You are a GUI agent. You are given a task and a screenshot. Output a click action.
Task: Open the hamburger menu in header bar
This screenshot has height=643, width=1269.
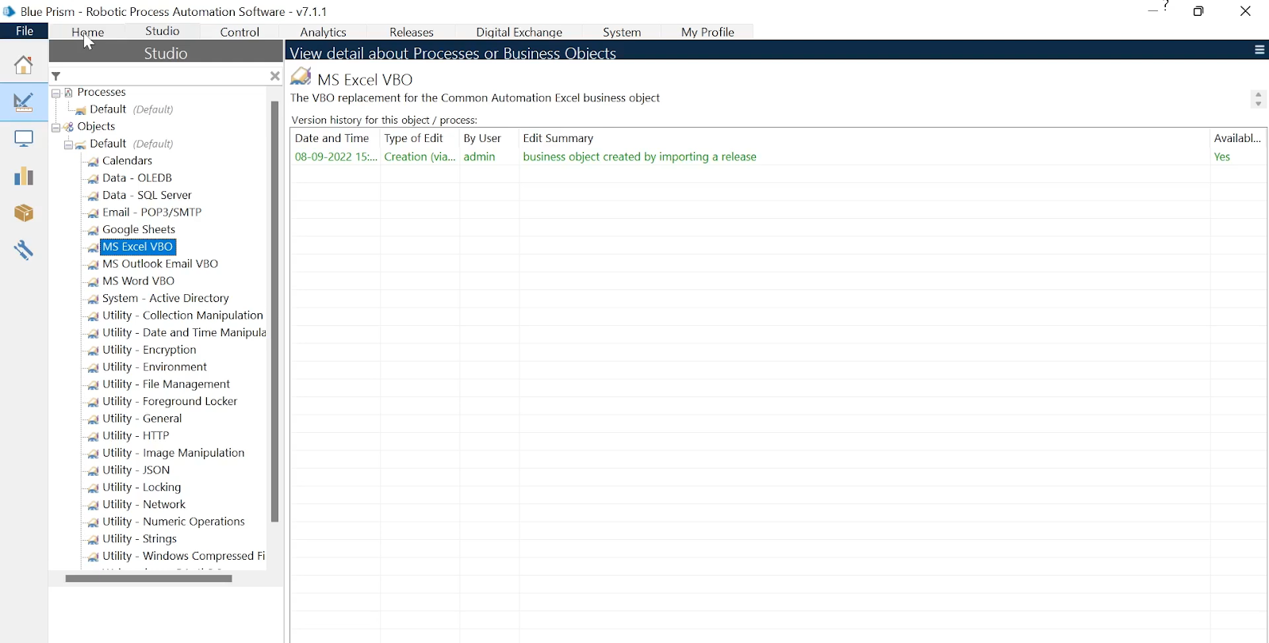click(x=1259, y=50)
